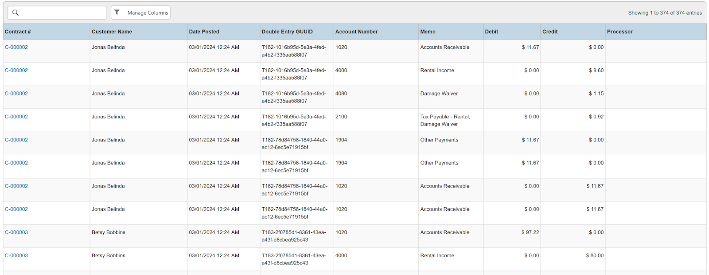709x275 pixels.
Task: Focus the table search input field
Action: pyautogui.click(x=62, y=13)
